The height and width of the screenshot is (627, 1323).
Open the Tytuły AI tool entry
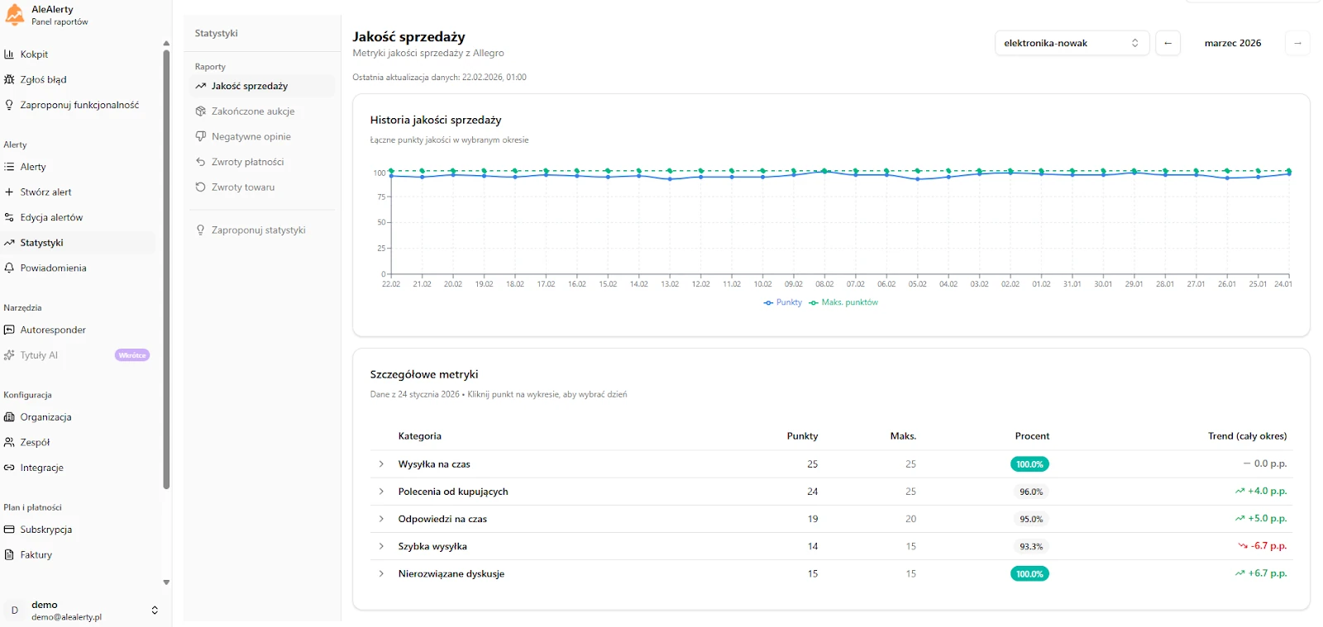[79, 355]
